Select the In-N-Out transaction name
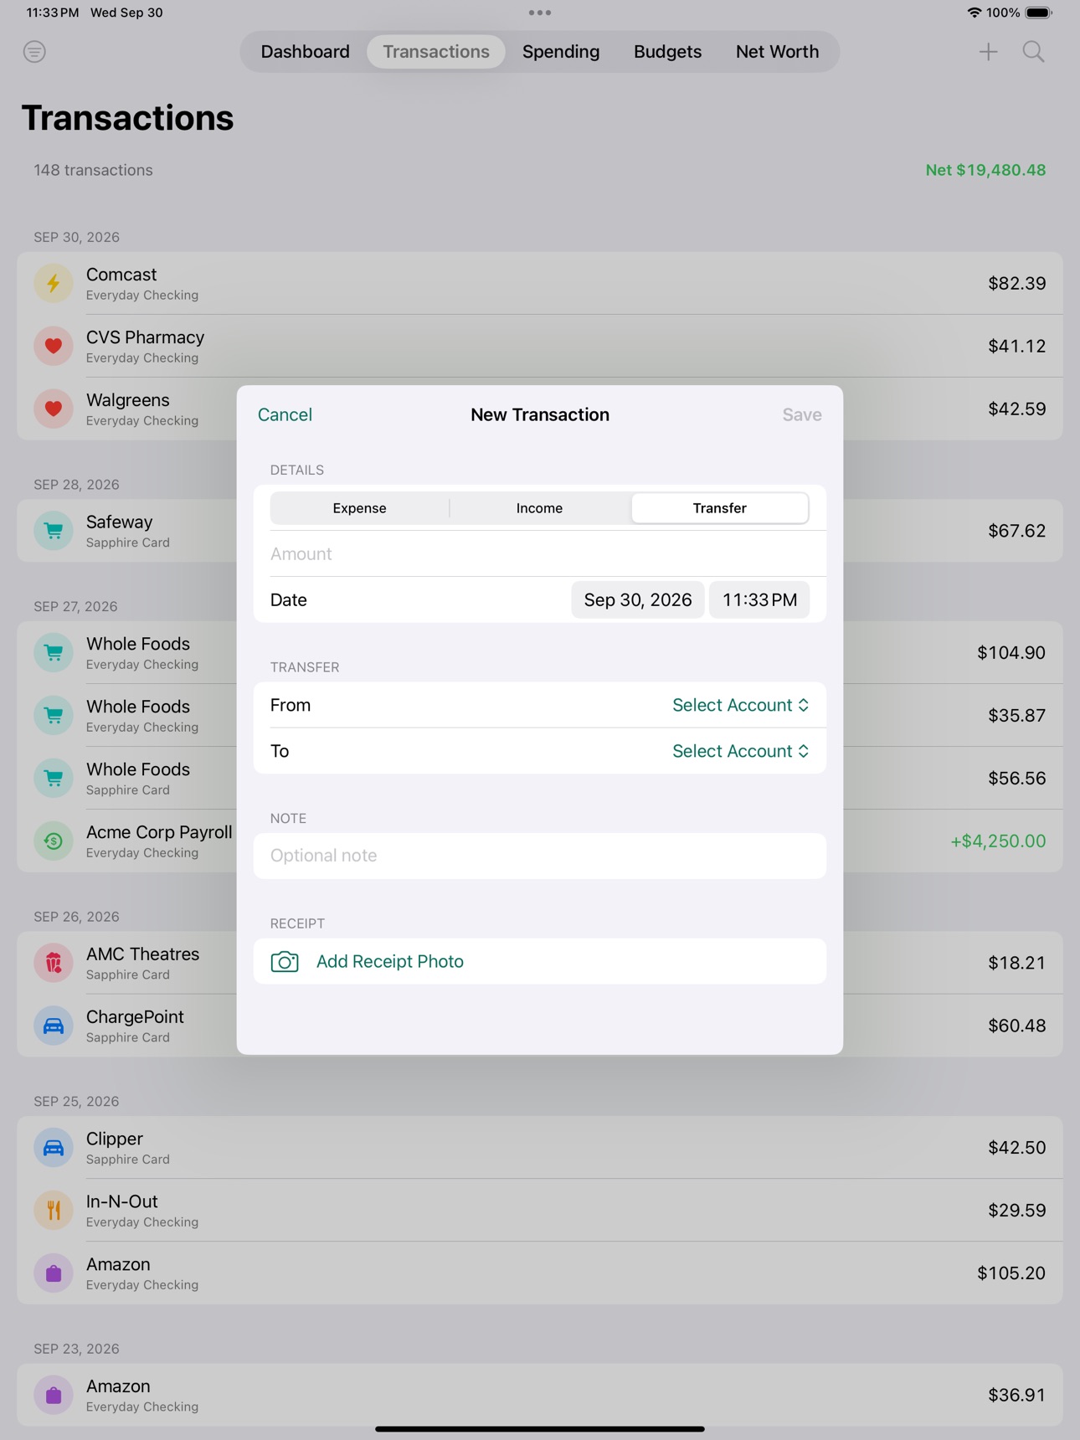The height and width of the screenshot is (1440, 1080). [x=122, y=1201]
